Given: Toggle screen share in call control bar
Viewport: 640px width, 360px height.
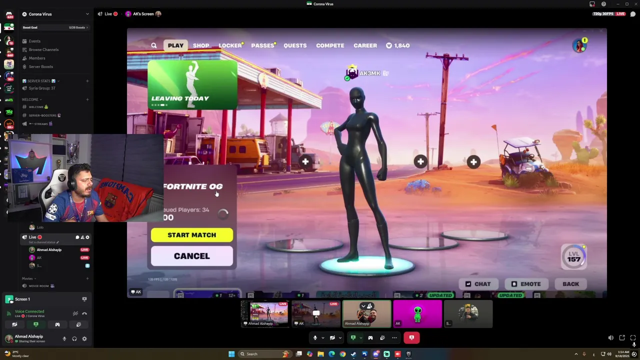Looking at the screenshot, I should [x=353, y=337].
